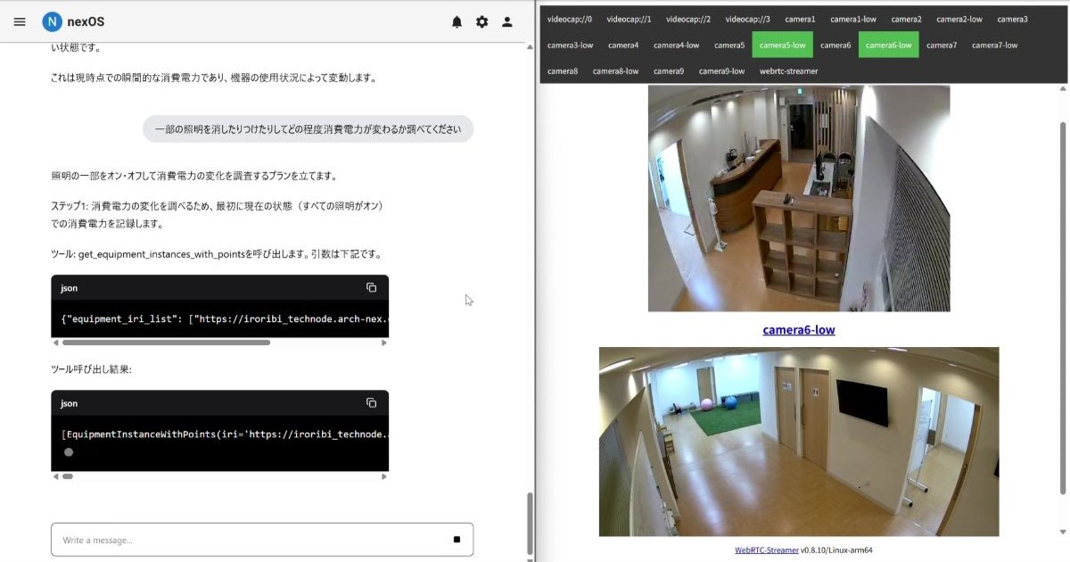Screen dimensions: 1070x562
Task: Click the right scroll arrow under the result code
Action: coord(384,476)
